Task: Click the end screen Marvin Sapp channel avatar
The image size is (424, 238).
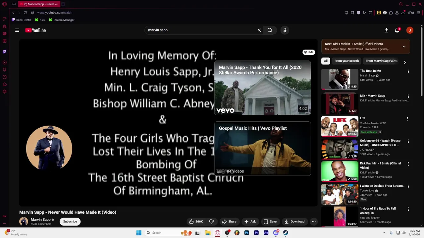Action: [49, 148]
